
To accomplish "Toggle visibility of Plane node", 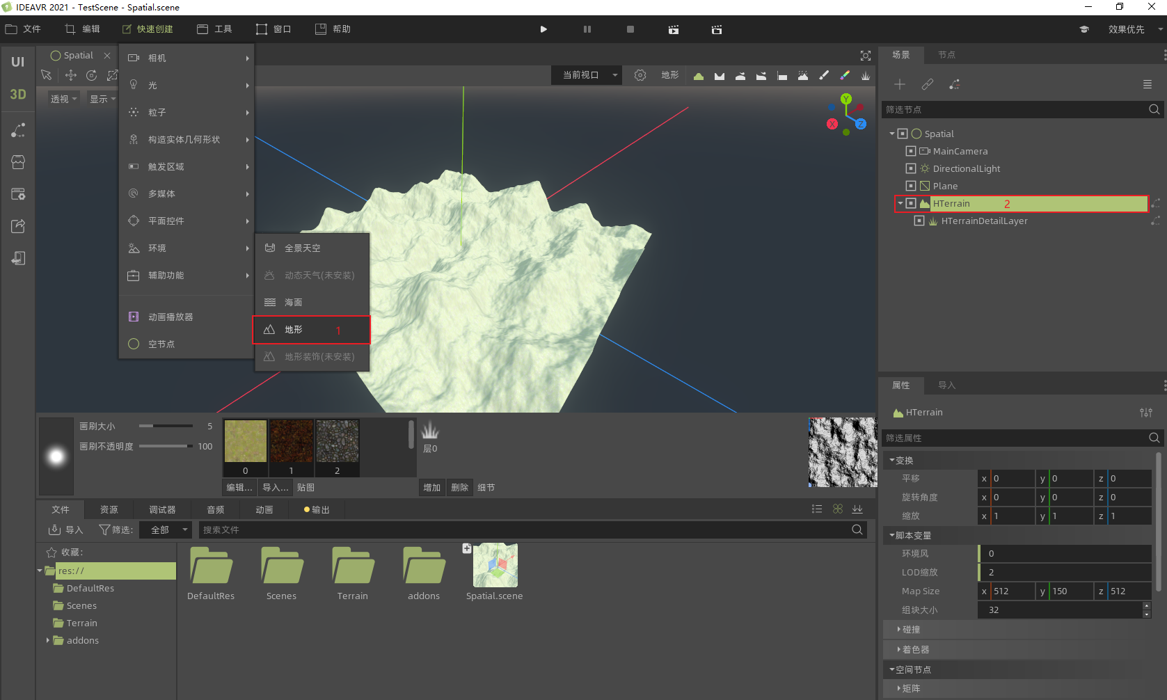I will click(911, 186).
